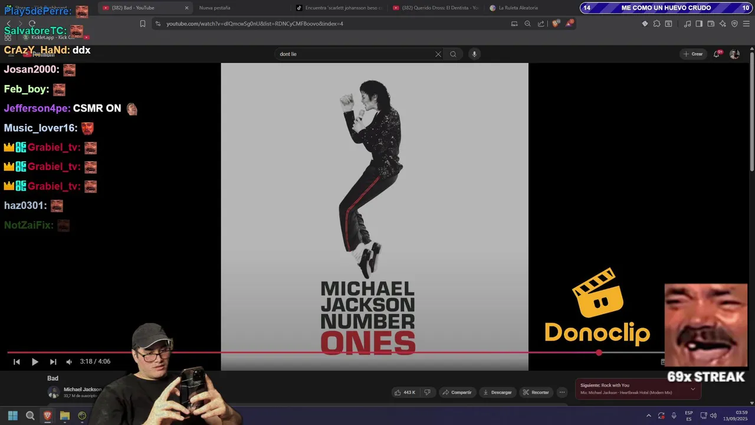Open the browser hamburger main menu
This screenshot has width=755, height=425.
(746, 24)
